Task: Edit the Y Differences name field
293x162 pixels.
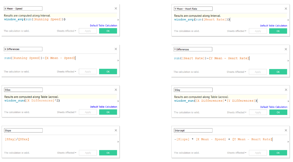Action: click(x=193, y=49)
